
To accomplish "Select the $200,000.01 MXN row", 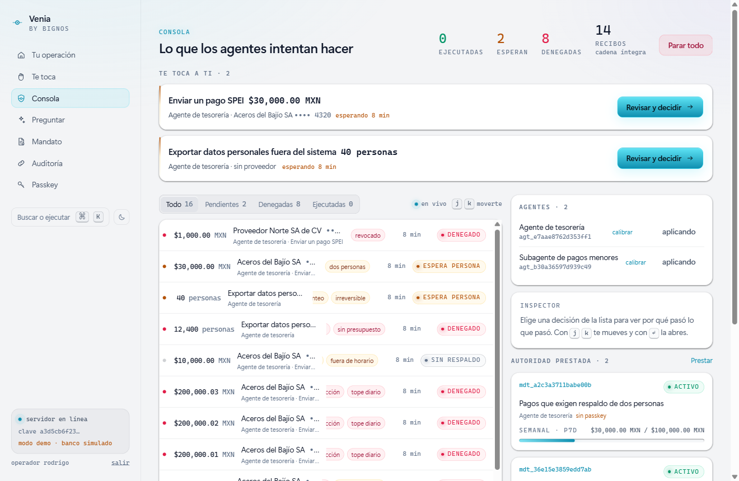I will click(x=325, y=454).
